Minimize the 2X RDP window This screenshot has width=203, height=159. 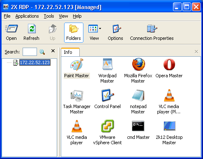177,7
